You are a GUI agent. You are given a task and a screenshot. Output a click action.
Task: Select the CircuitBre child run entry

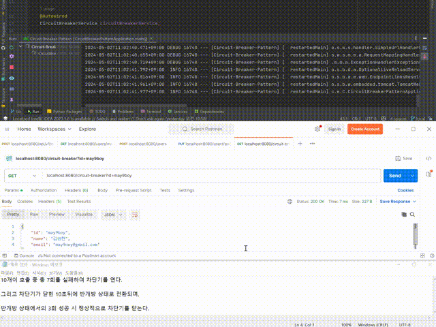click(x=47, y=53)
